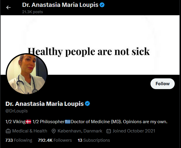Open the 'Healthy people are not sick' banner
This screenshot has height=148, width=181.
tap(90, 45)
